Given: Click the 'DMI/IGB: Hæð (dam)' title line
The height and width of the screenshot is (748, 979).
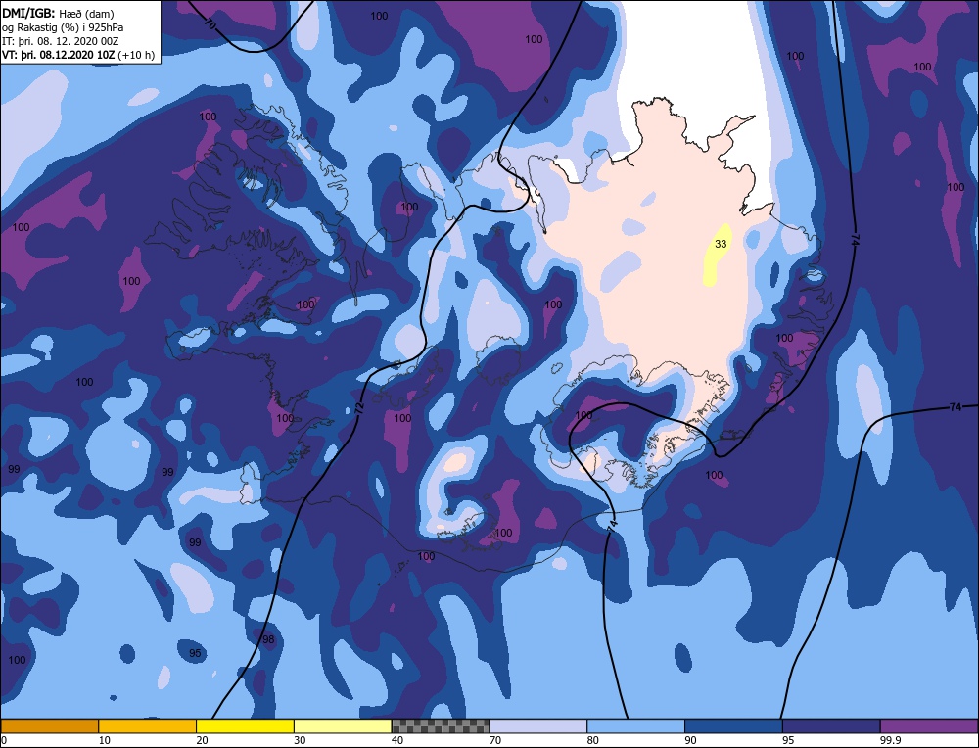Looking at the screenshot, I should click(58, 13).
